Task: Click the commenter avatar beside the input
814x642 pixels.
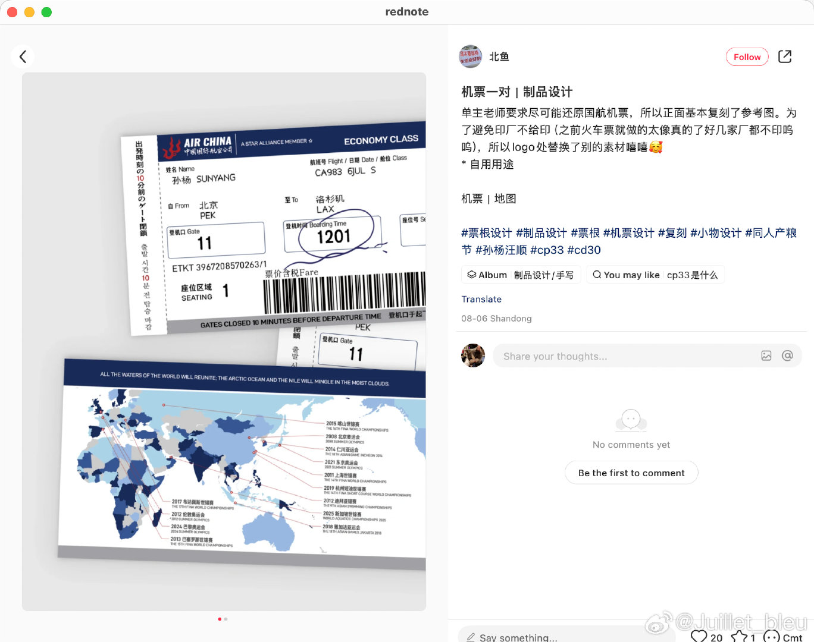Action: tap(473, 355)
